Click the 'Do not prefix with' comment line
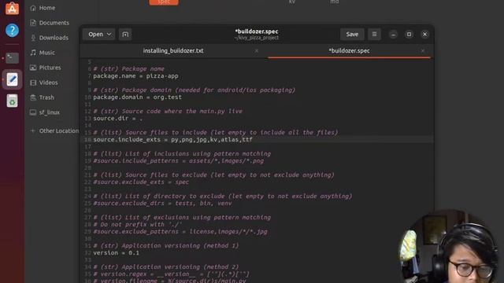This screenshot has height=283, width=504. tap(138, 225)
